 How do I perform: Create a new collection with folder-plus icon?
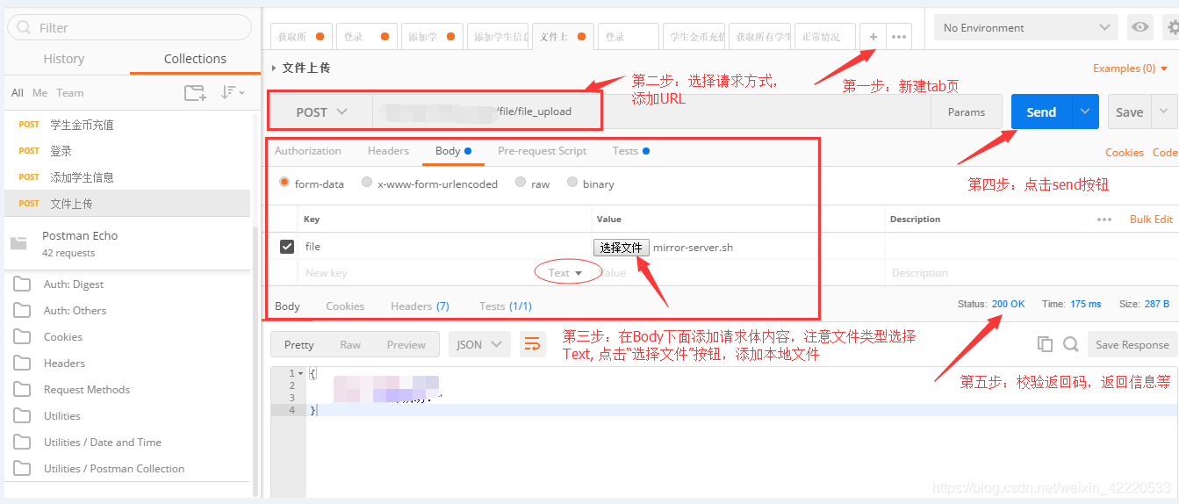(195, 92)
